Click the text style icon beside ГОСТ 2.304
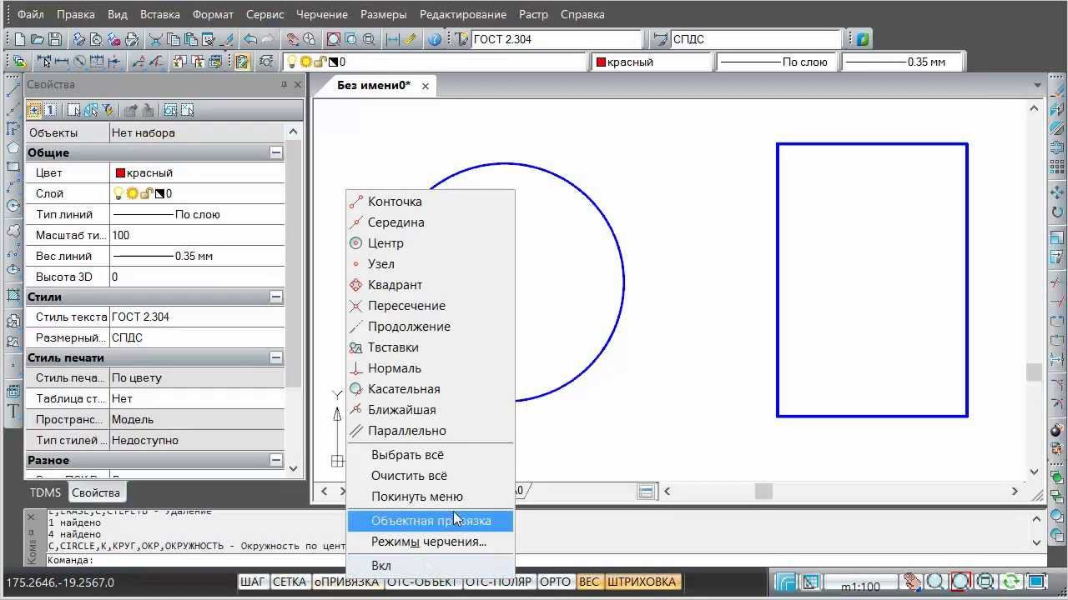 [x=463, y=39]
